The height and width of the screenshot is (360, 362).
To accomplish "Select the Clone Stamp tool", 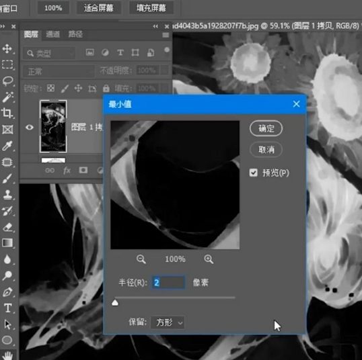I will click(7, 195).
